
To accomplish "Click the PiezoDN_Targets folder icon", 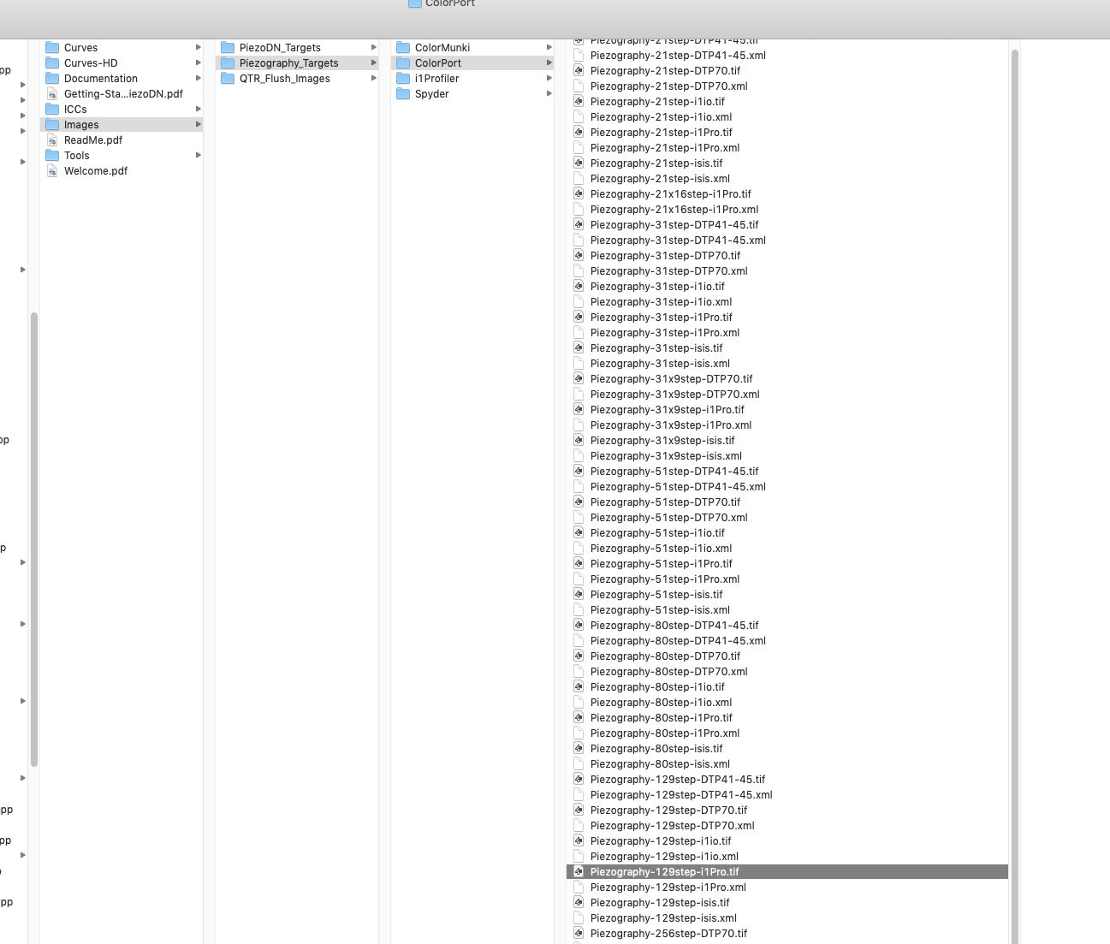I will 228,48.
